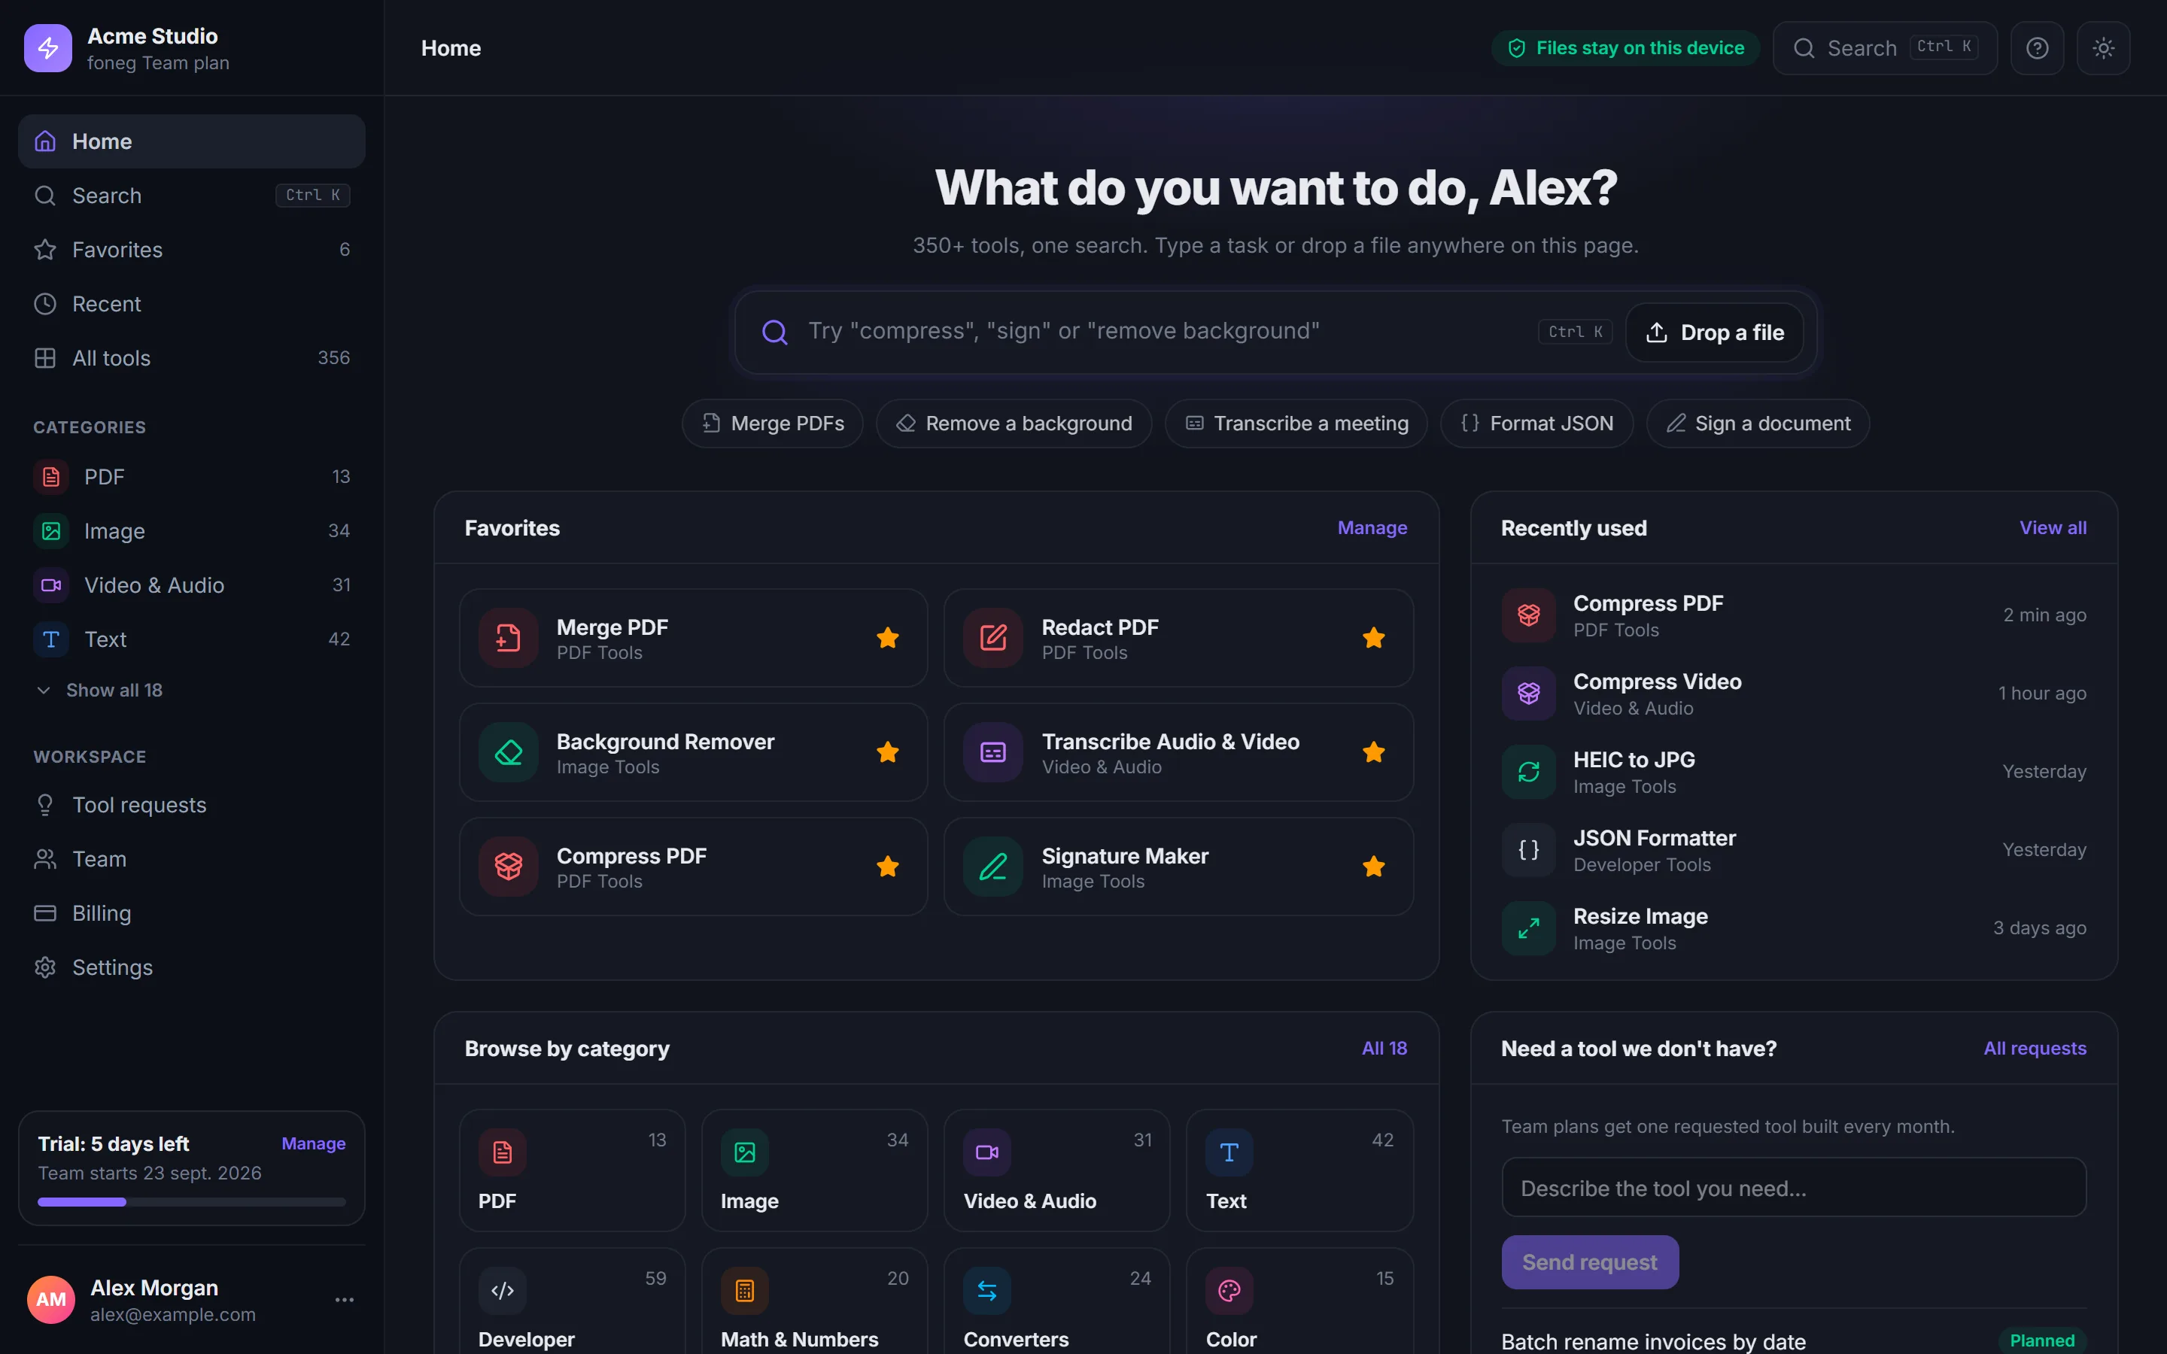
Task: Toggle the Signature Maker favorite star
Action: point(1374,867)
